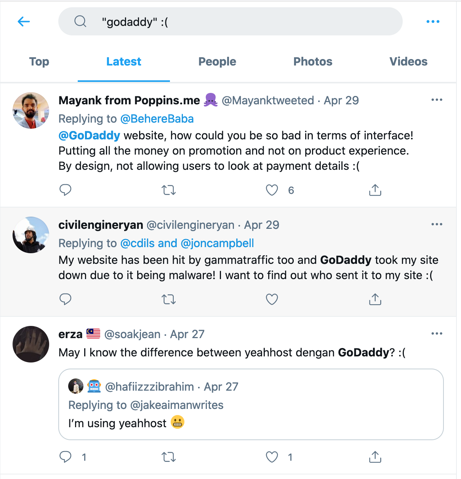Open more options on Mayank's tweet

click(437, 100)
